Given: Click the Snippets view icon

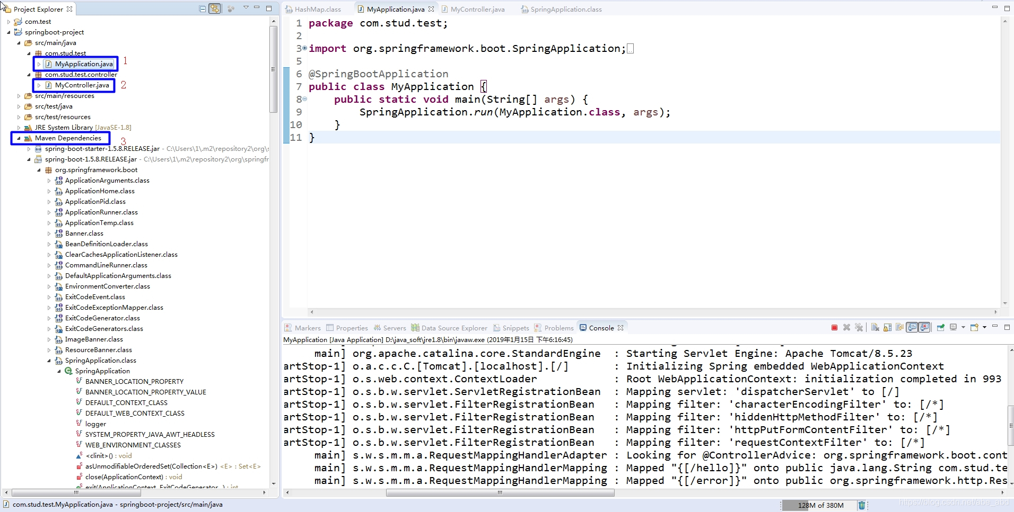Looking at the screenshot, I should coord(496,328).
